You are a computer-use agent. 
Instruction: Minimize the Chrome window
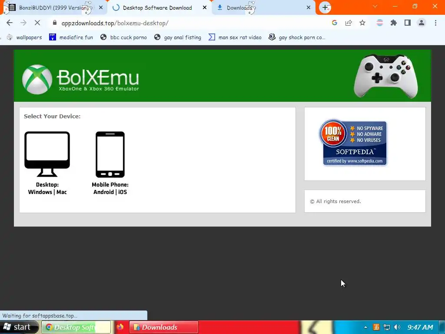[395, 6]
